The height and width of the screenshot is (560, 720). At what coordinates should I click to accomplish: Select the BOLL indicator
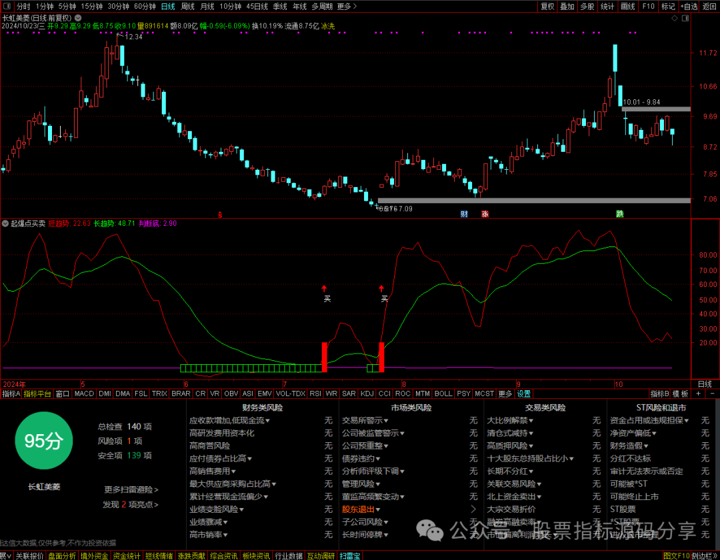[443, 394]
